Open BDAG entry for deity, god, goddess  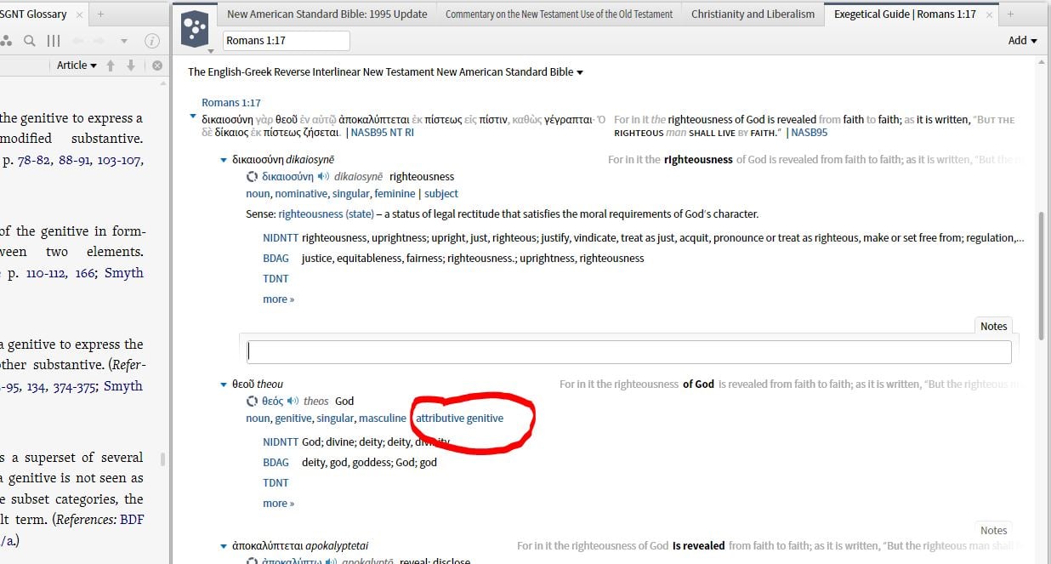tap(276, 463)
